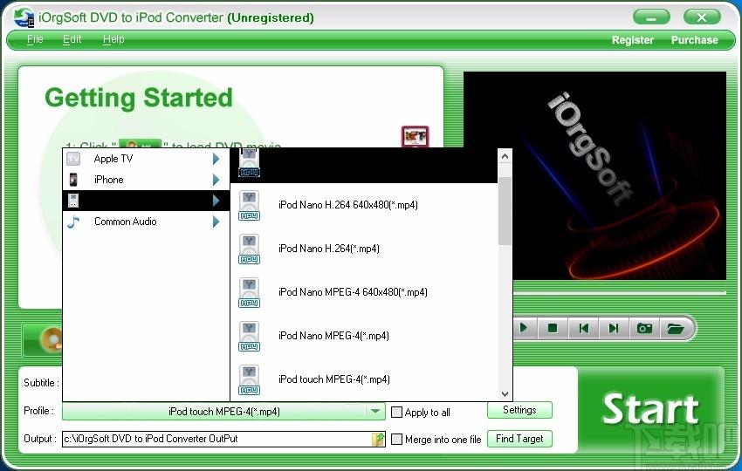Enable the Apply to all checkbox
Viewport: 742px width, 471px height.
click(396, 412)
